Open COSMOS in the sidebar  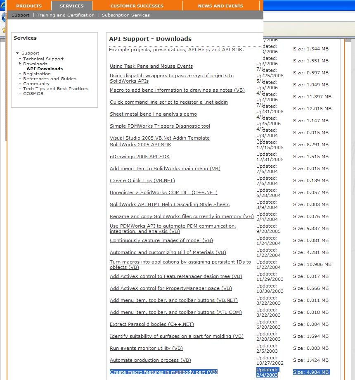coord(33,93)
